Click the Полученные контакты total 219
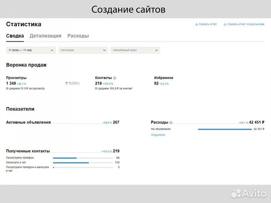The image size is (271, 203). coord(116,151)
